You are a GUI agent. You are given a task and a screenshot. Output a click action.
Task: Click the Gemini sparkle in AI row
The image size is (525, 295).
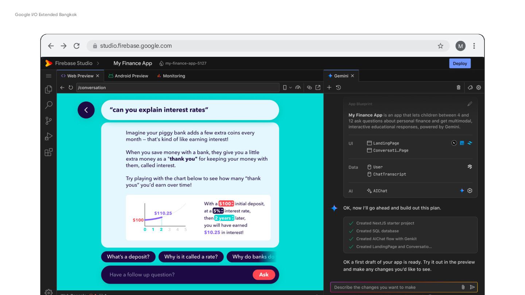point(462,190)
